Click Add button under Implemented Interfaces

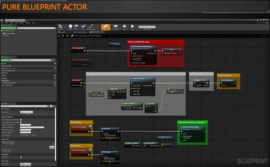tap(52, 147)
